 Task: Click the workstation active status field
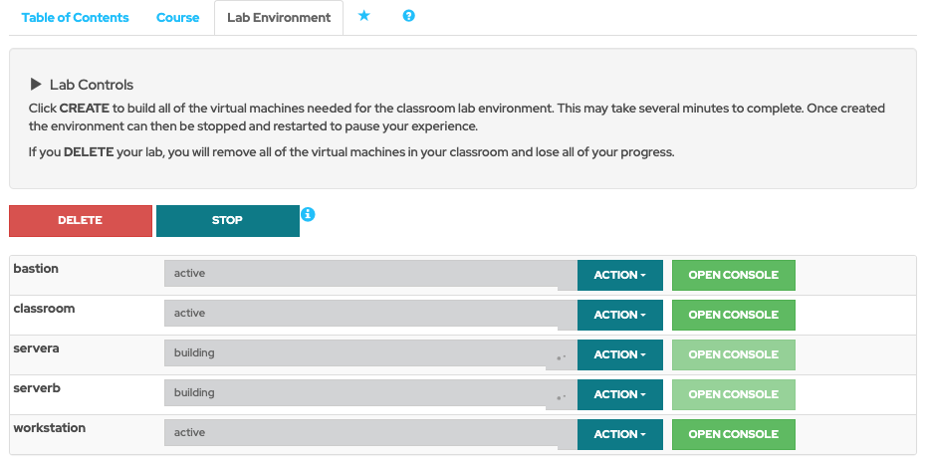[x=368, y=433]
